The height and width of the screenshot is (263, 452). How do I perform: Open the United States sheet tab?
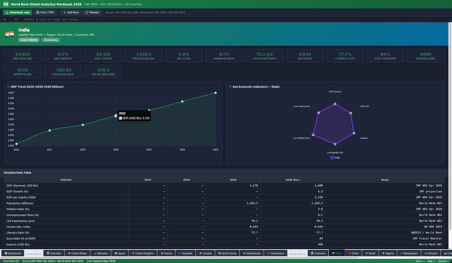(x=77, y=253)
